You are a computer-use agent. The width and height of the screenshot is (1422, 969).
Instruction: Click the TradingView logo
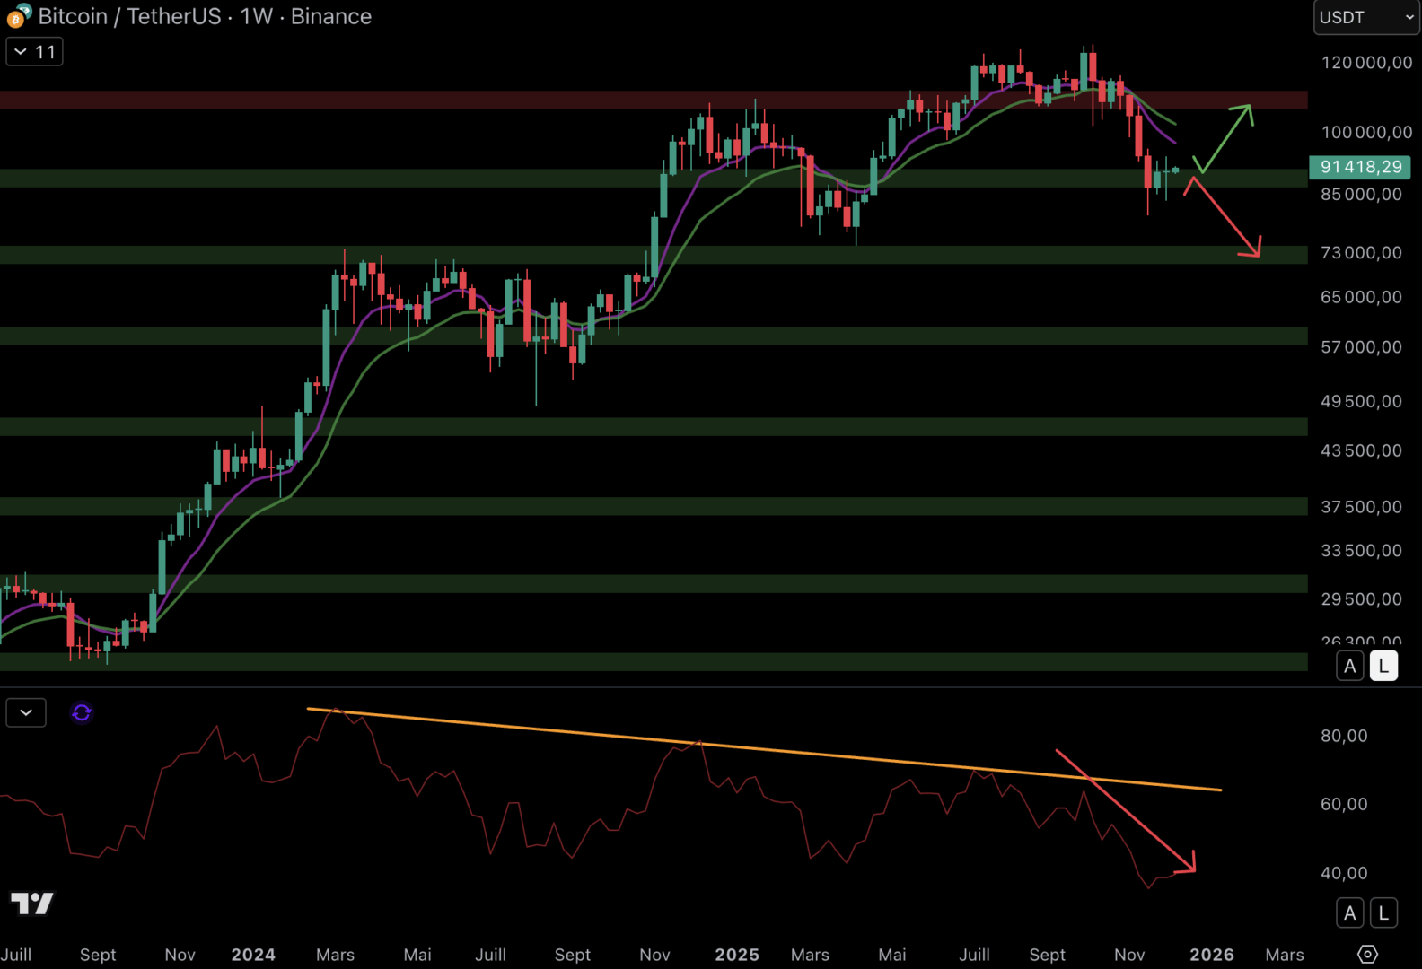[32, 903]
